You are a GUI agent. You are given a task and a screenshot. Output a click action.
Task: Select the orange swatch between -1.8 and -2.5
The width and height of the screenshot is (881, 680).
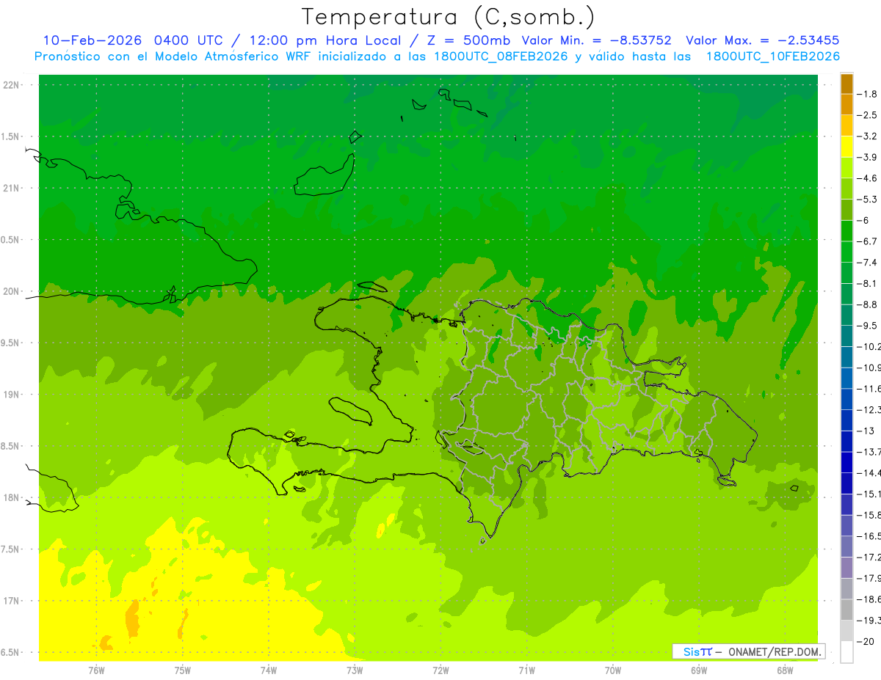pyautogui.click(x=846, y=104)
